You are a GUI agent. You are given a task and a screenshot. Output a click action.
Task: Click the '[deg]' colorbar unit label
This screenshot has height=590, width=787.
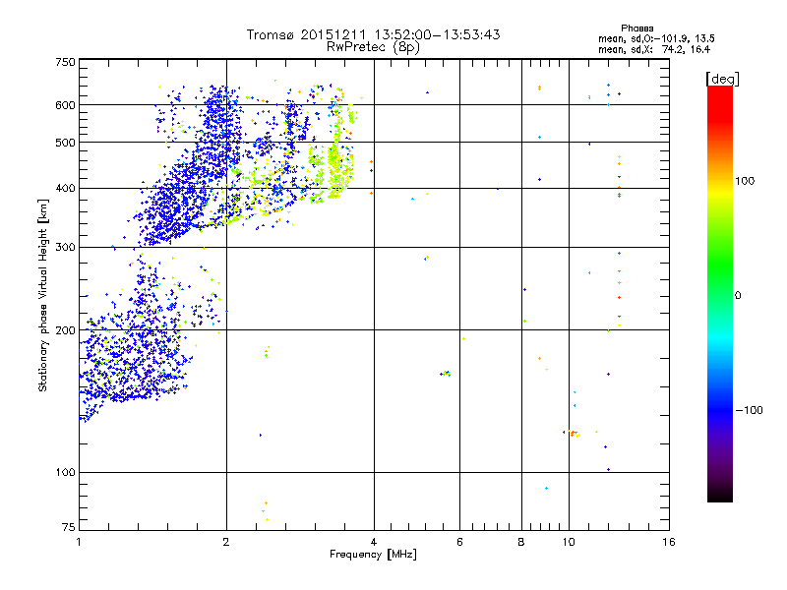pos(722,80)
